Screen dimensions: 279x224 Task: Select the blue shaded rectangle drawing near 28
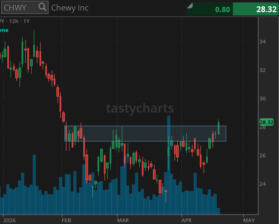tap(145, 133)
